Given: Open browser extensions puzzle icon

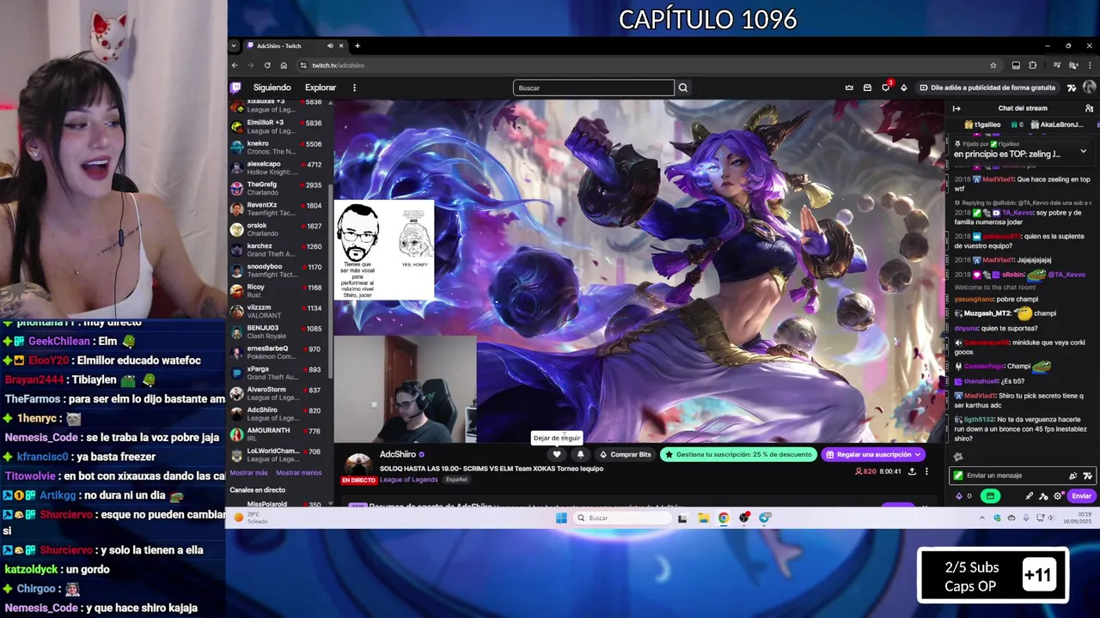Looking at the screenshot, I should tap(1033, 65).
